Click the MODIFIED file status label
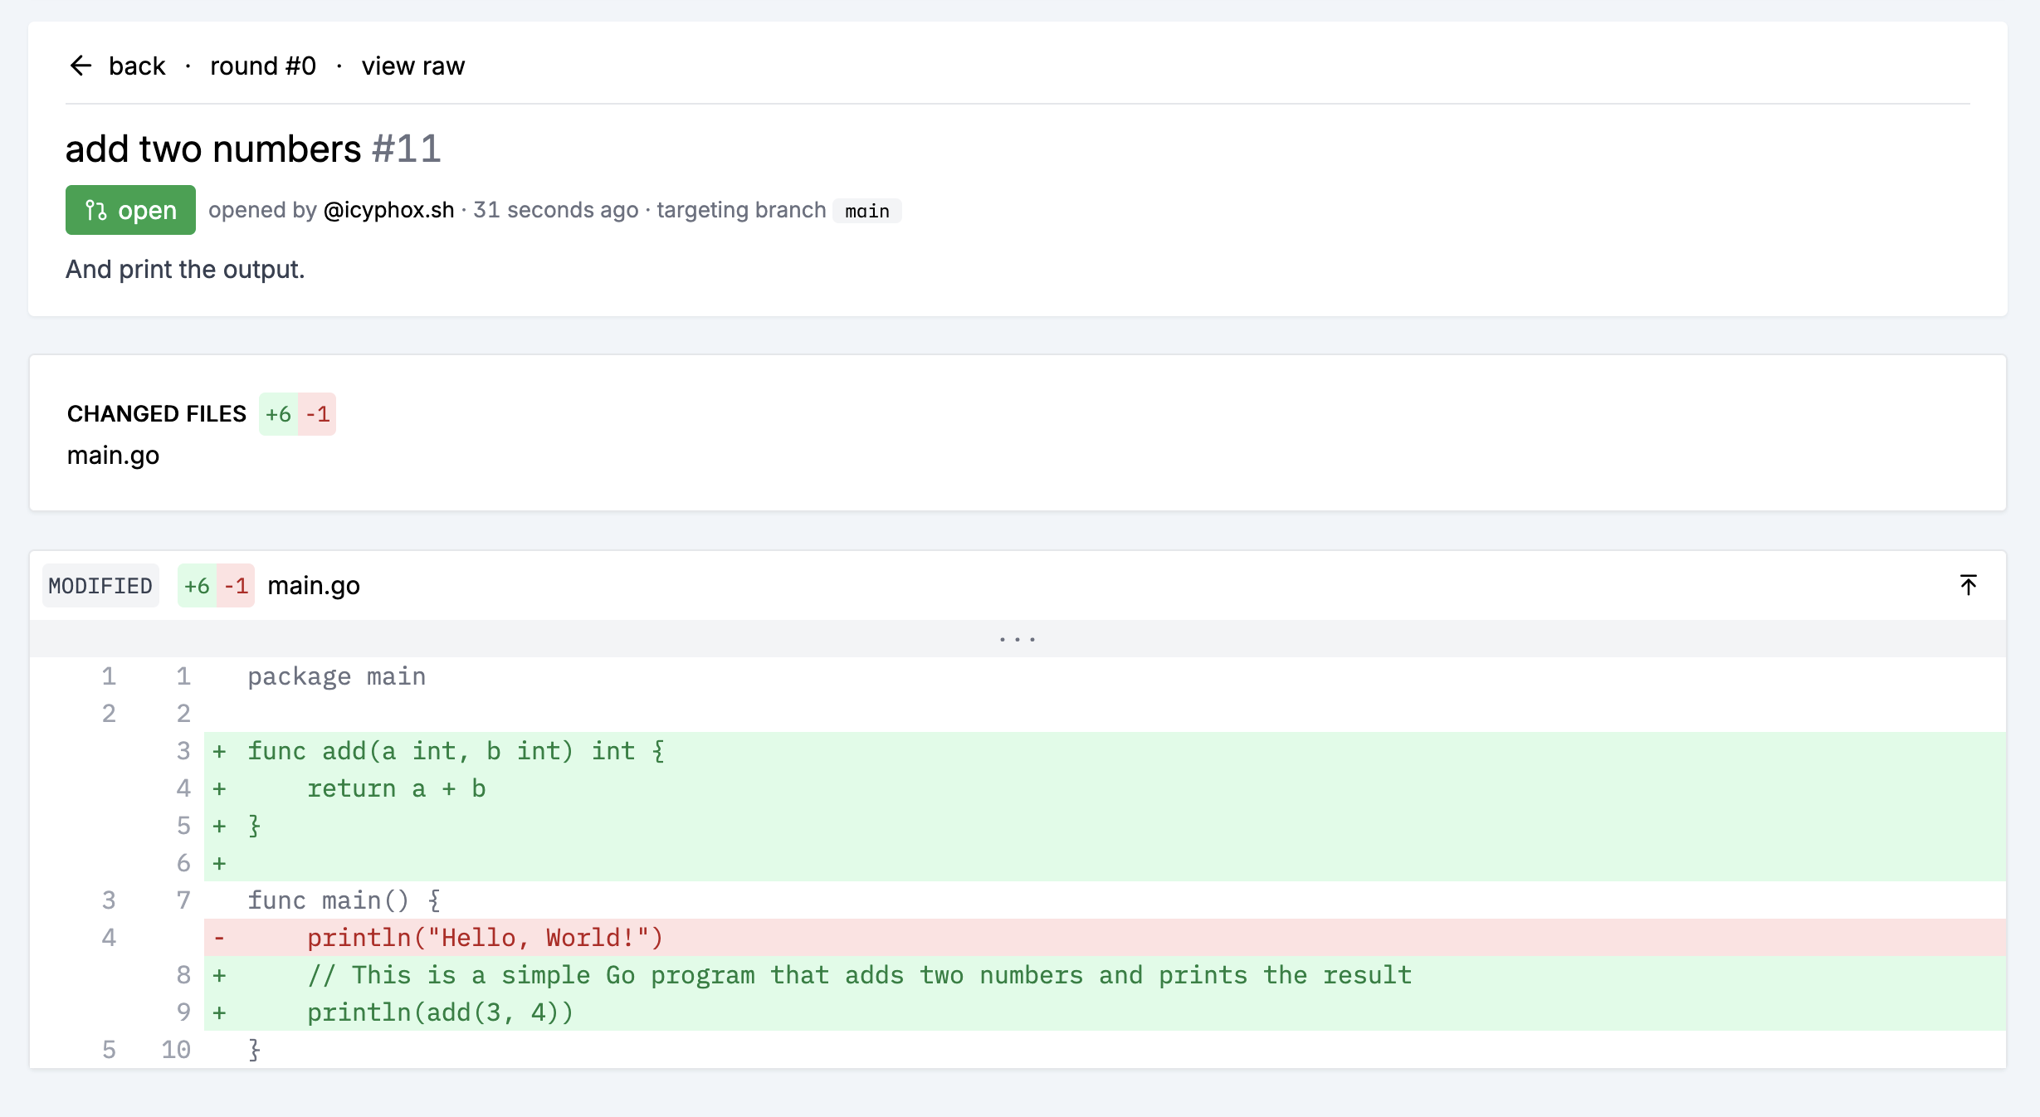2040x1117 pixels. click(100, 585)
